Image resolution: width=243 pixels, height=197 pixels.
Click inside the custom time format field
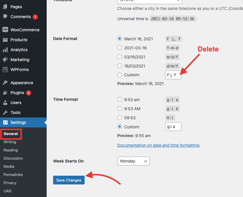coord(173,127)
